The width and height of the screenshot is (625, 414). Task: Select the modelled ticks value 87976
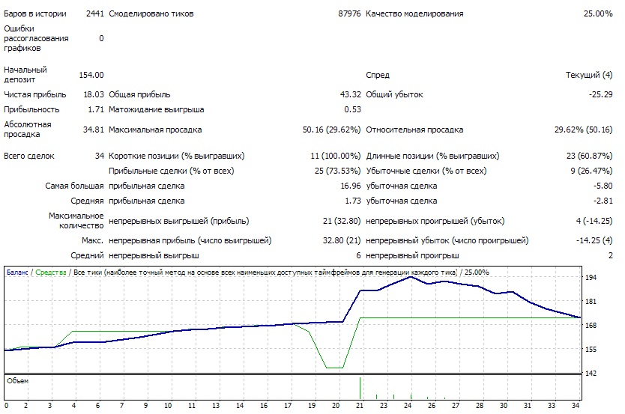(x=349, y=13)
